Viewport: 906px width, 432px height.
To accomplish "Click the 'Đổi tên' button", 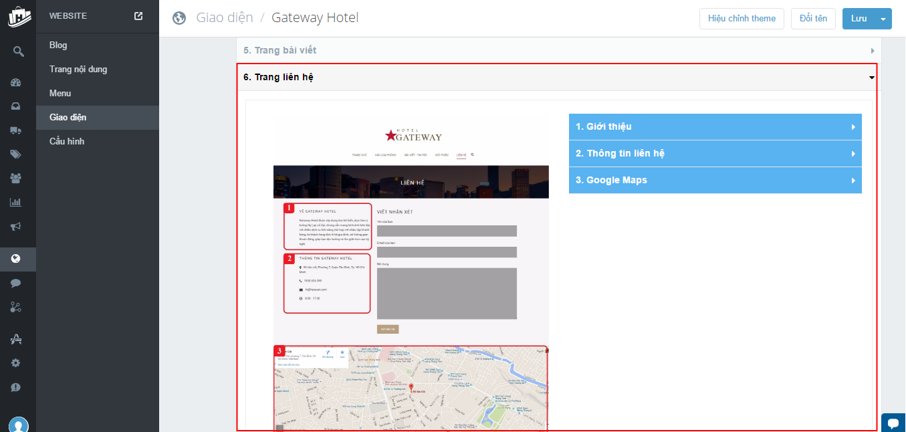I will click(813, 19).
